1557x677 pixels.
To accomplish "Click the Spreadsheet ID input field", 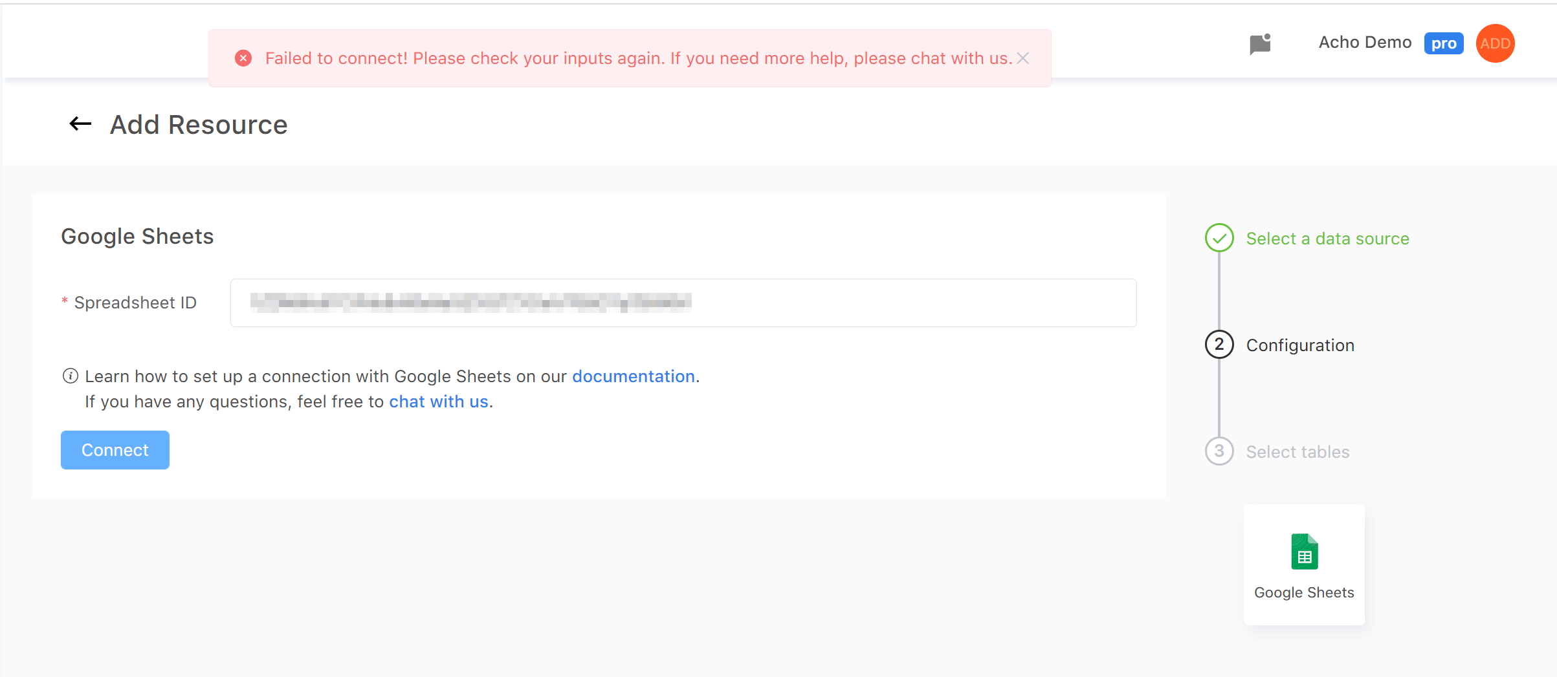I will tap(683, 303).
